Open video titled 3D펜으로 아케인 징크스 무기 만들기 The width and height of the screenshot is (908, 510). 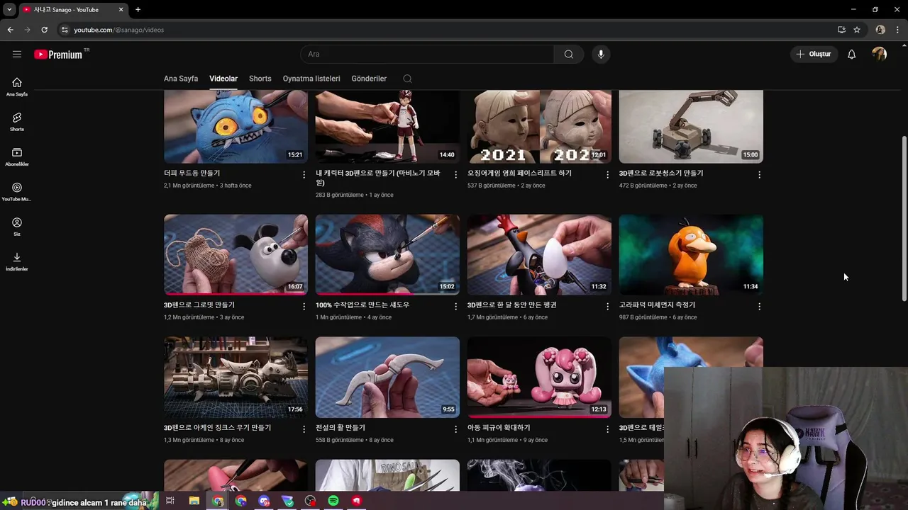[x=217, y=428]
